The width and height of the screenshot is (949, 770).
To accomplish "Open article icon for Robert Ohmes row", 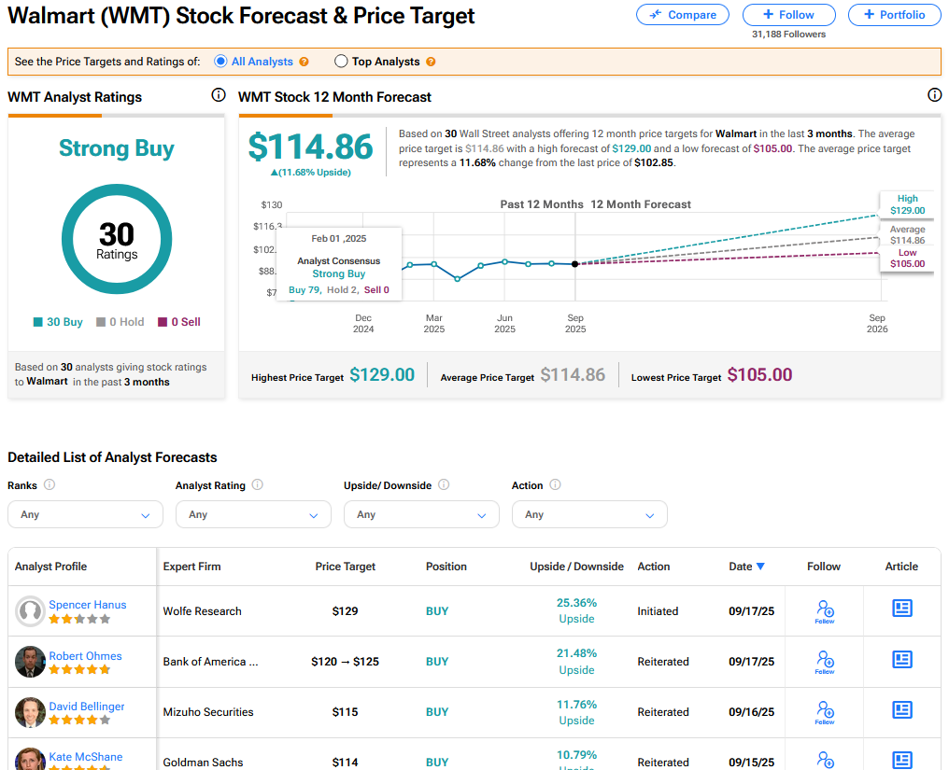I will click(901, 660).
